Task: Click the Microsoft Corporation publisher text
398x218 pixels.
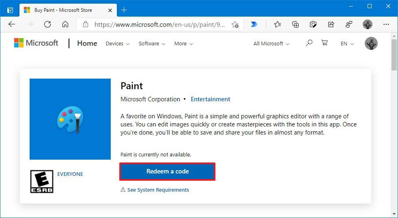Action: 150,99
